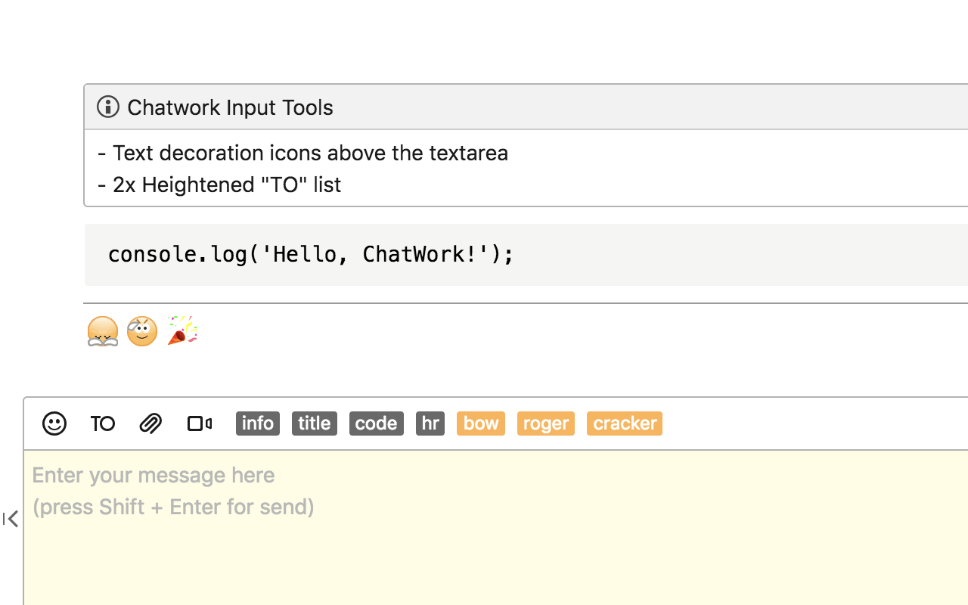968x605 pixels.
Task: Collapse the side panel with arrow icon
Action: (x=11, y=519)
